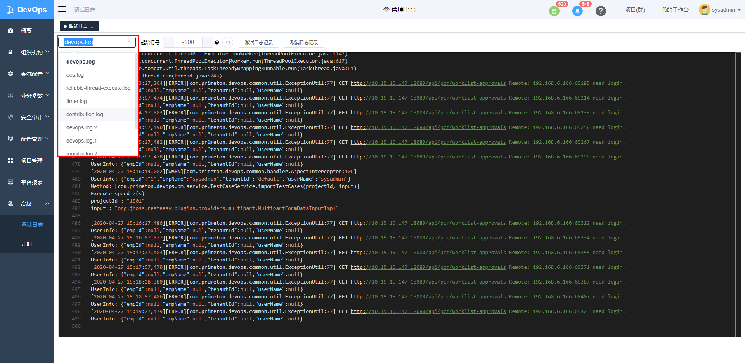Click log line 483 projectId text

point(118,201)
